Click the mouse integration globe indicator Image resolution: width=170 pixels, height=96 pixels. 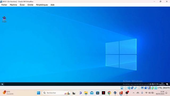pos(152,88)
